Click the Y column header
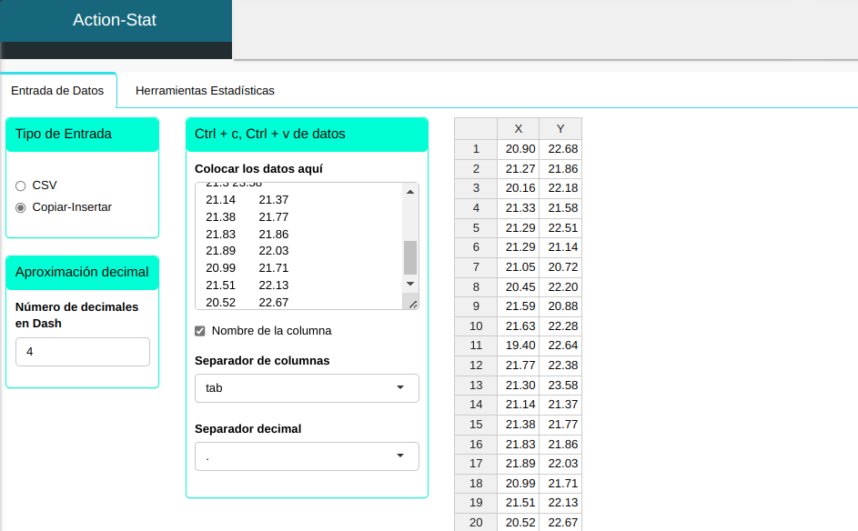The image size is (858, 531). click(x=560, y=128)
